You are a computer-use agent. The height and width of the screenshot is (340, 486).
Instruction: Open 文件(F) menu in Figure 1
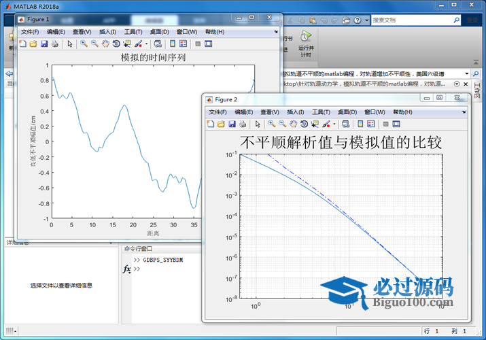tap(30, 32)
